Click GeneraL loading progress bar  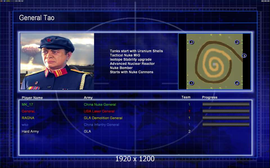pos(226,111)
